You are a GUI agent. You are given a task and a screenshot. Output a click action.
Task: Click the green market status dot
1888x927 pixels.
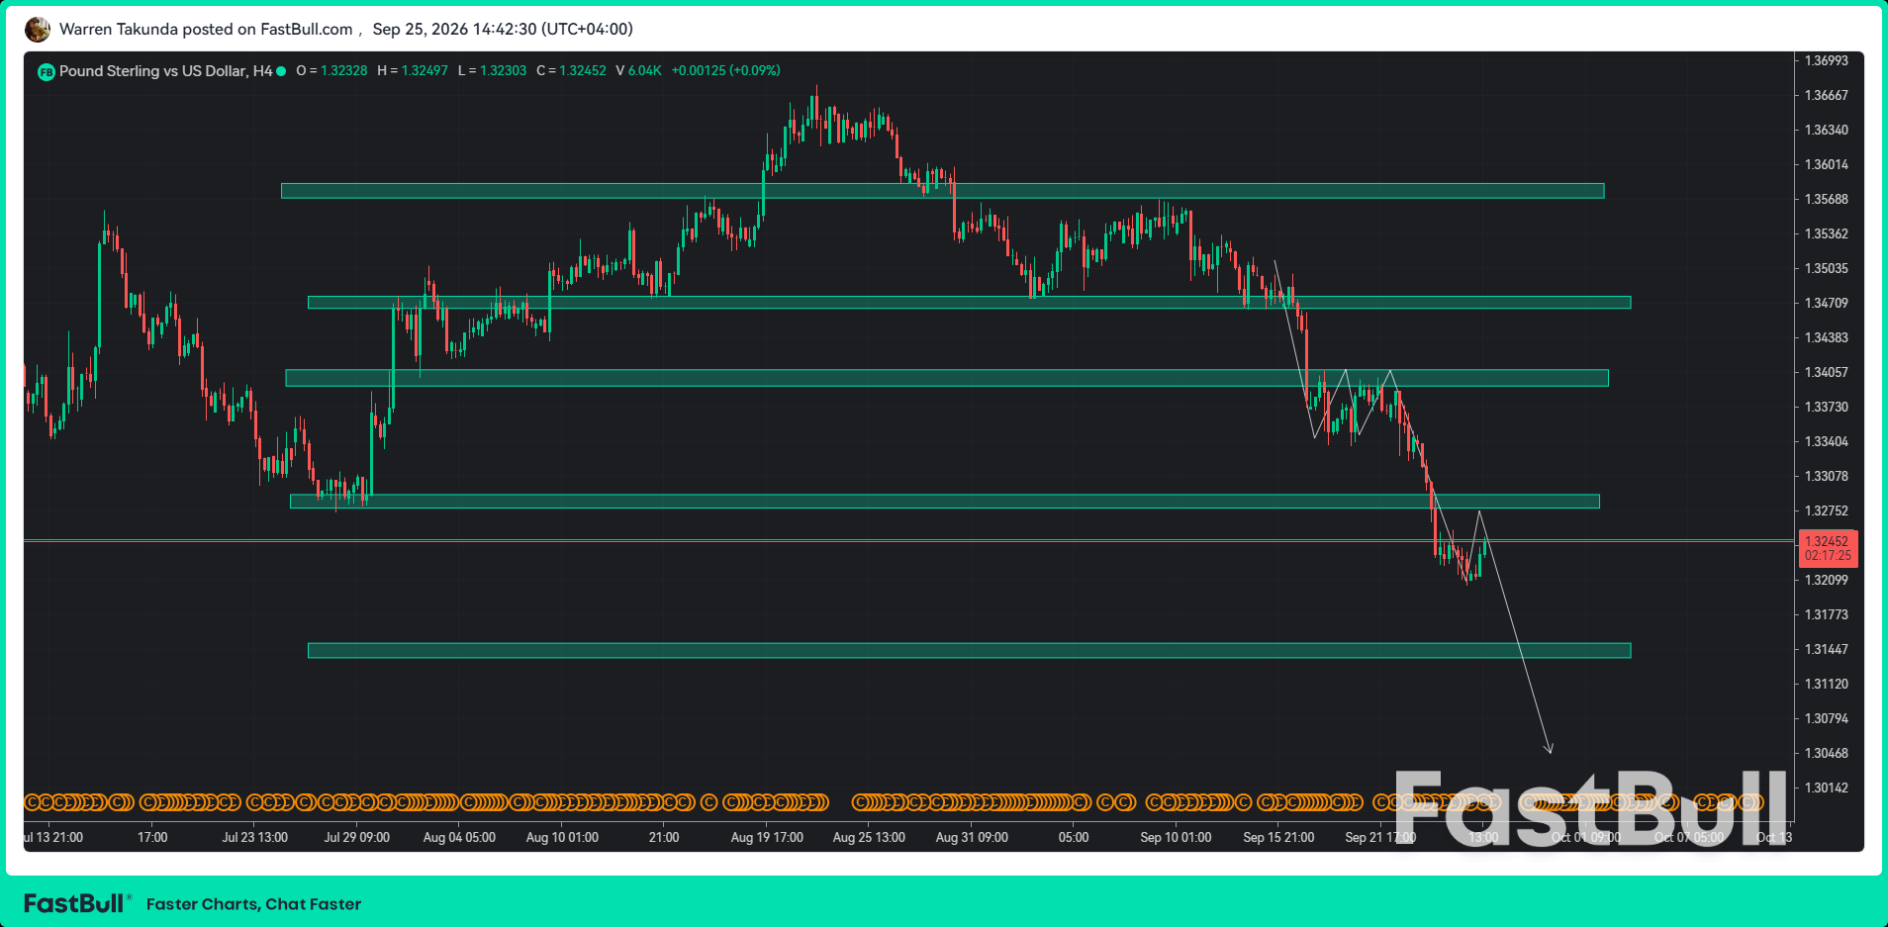281,71
